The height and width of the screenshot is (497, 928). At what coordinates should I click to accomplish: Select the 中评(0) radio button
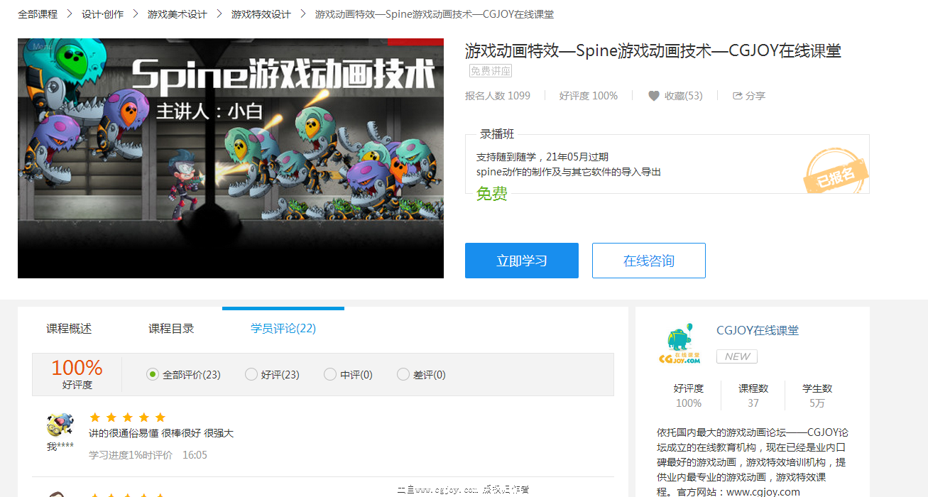pyautogui.click(x=329, y=374)
